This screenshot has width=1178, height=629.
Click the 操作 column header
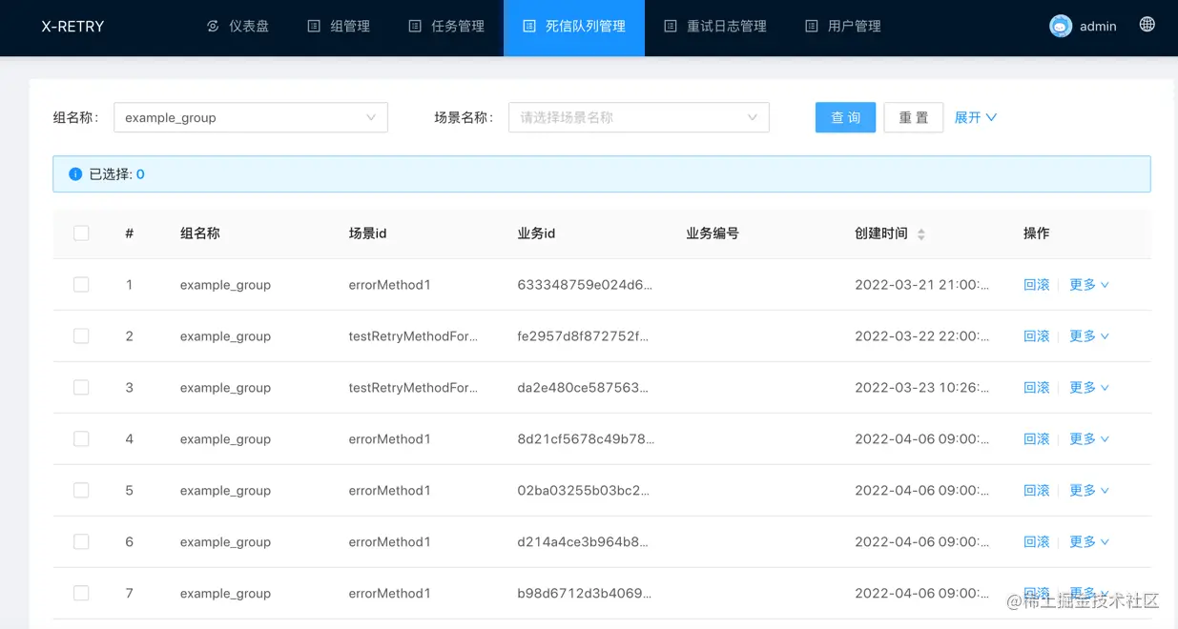pos(1036,233)
